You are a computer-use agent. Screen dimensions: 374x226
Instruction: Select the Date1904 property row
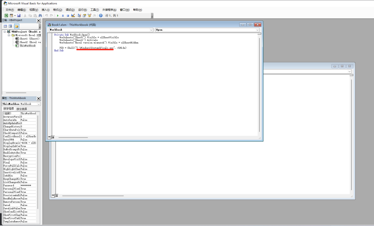point(20,140)
